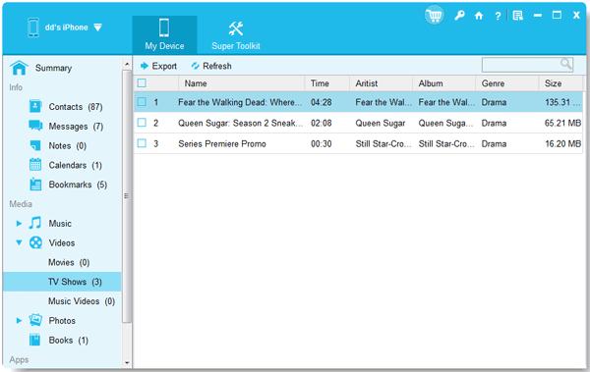Click the sidebar scrollbar thumb
Screen dimensions: 590x372
[x=127, y=195]
